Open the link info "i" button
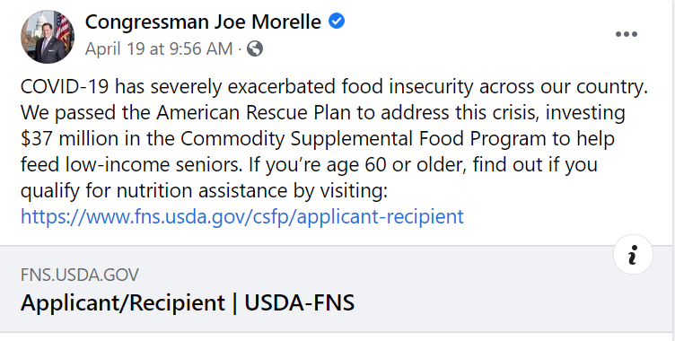Image resolution: width=675 pixels, height=341 pixels. click(x=633, y=255)
